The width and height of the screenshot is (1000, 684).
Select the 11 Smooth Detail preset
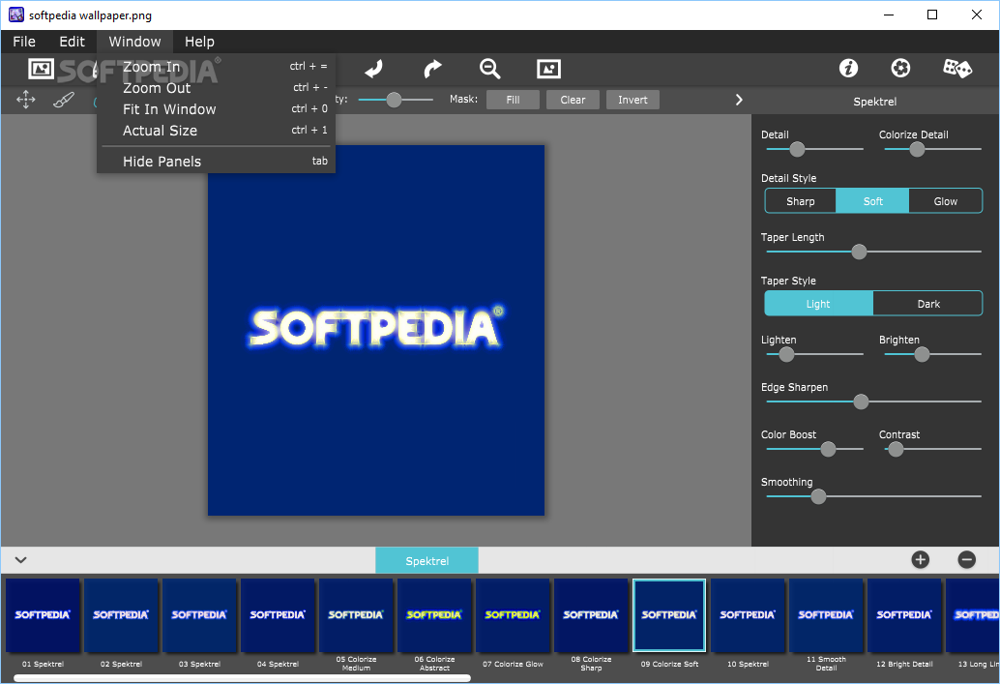pos(826,615)
